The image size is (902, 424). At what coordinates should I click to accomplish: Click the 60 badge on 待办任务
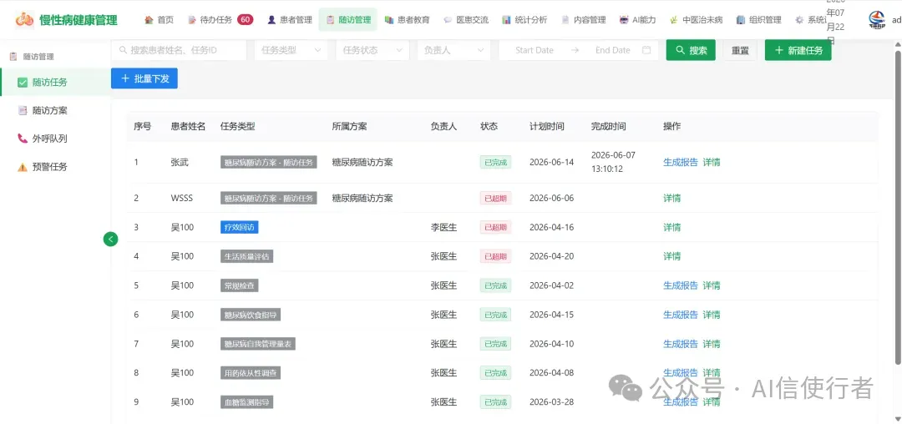click(245, 19)
